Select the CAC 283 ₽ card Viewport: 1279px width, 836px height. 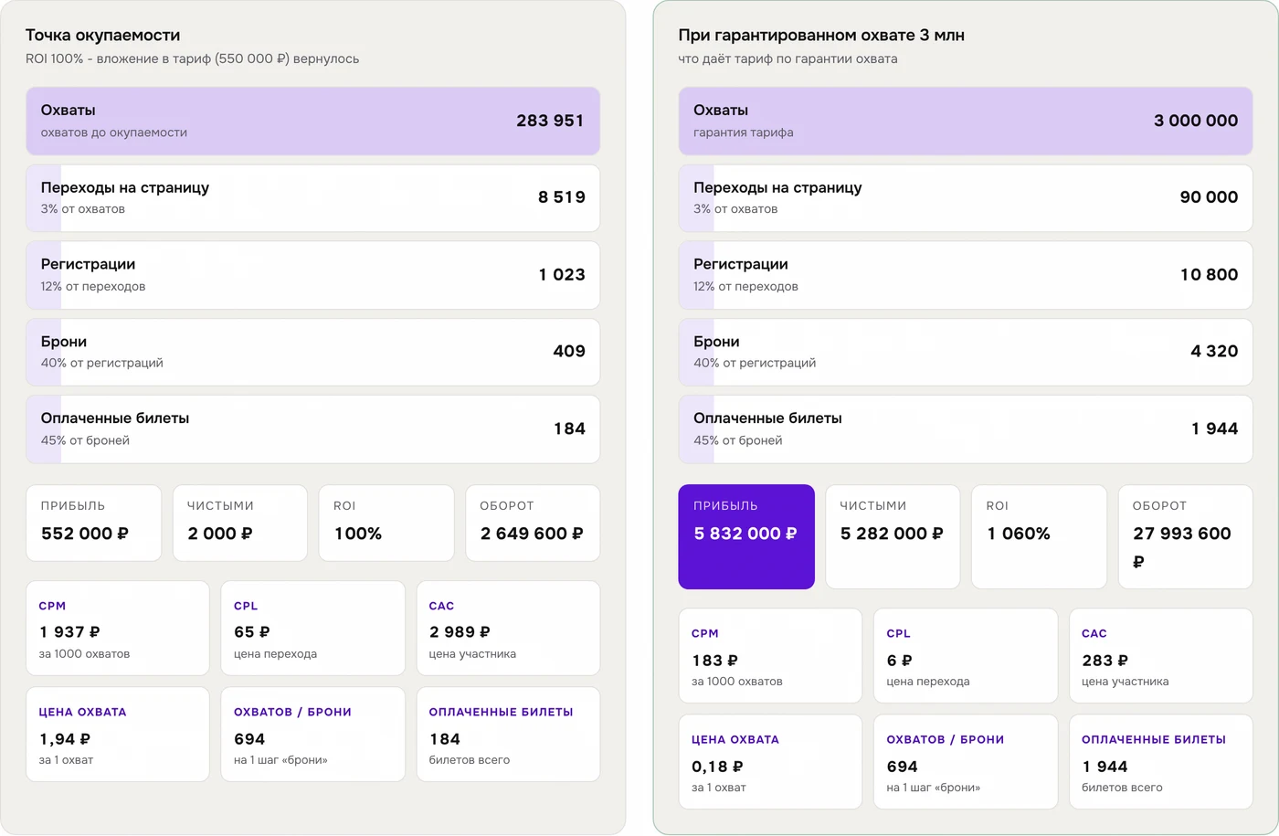pos(1161,656)
